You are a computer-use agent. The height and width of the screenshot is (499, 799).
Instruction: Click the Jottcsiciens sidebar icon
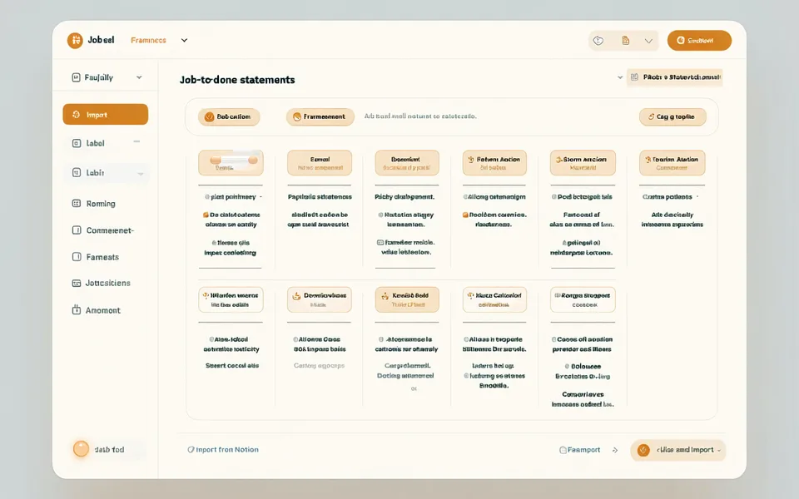[77, 283]
